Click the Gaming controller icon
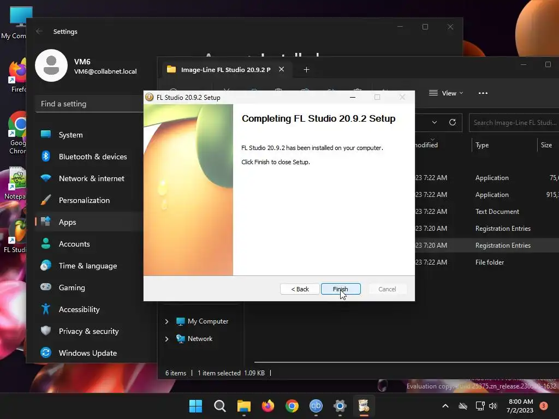 click(46, 287)
